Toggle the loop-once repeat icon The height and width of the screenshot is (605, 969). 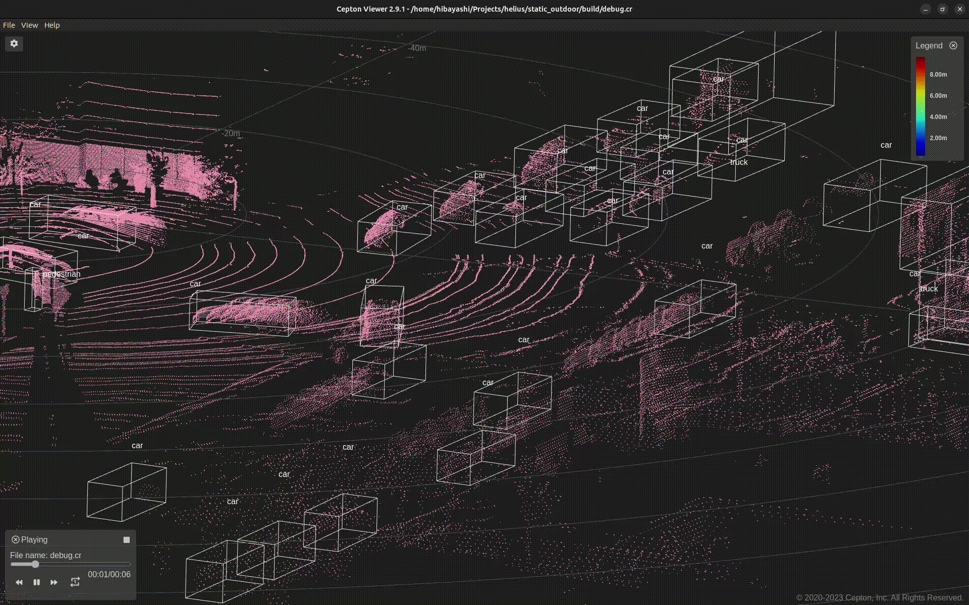tap(75, 582)
